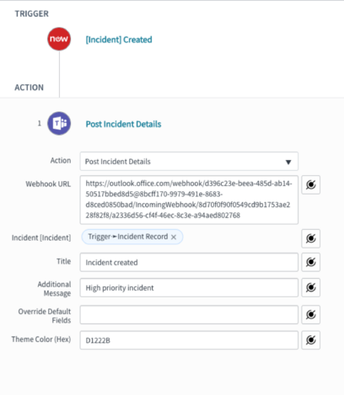The height and width of the screenshot is (395, 344).
Task: Open data pill picker for Title field
Action: (x=311, y=262)
